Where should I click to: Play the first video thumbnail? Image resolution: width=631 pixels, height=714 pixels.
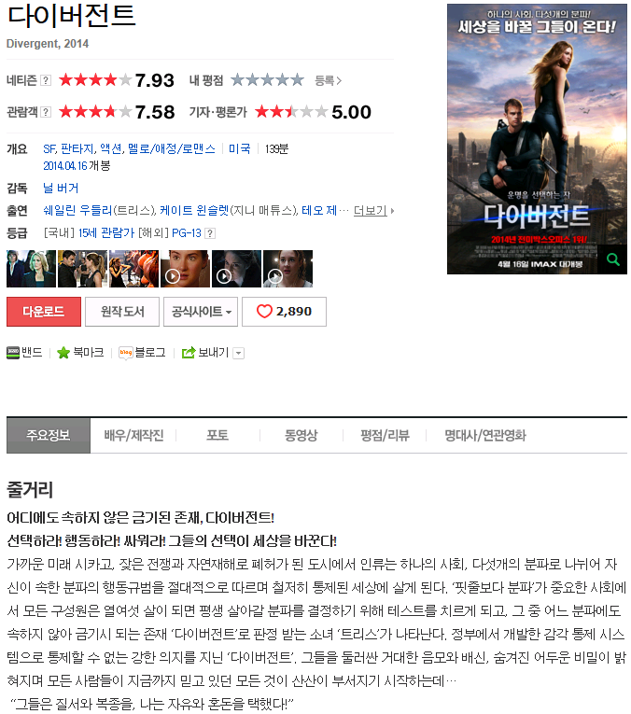(x=185, y=269)
